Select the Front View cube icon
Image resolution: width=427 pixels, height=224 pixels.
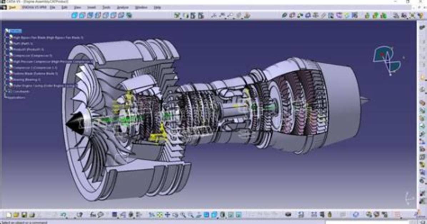[82, 15]
